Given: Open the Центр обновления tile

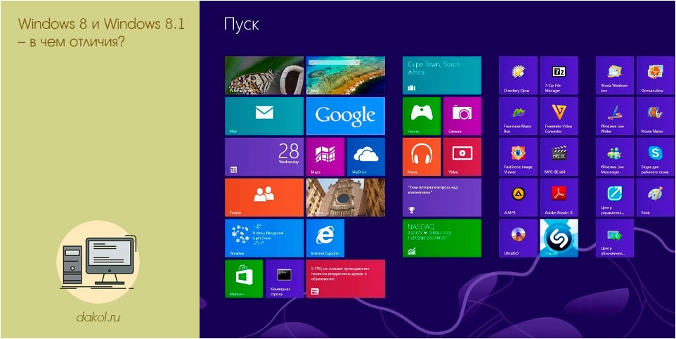Looking at the screenshot, I should click(615, 238).
